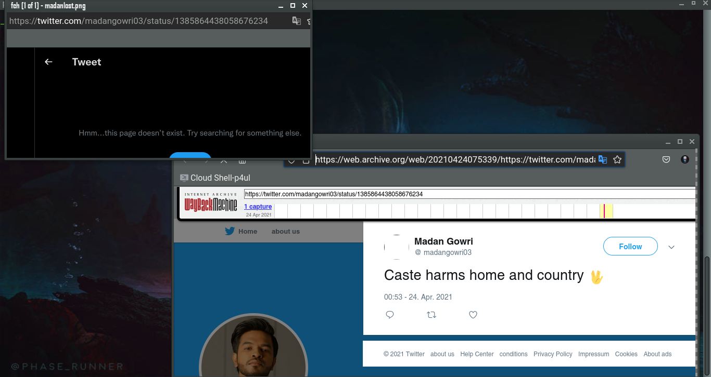Image resolution: width=711 pixels, height=377 pixels.
Task: Click the conditions footer link
Action: pos(514,354)
